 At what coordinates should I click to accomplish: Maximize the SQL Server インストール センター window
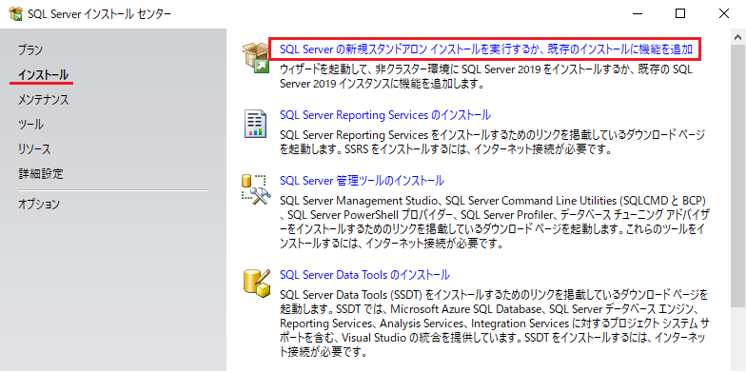pos(680,13)
